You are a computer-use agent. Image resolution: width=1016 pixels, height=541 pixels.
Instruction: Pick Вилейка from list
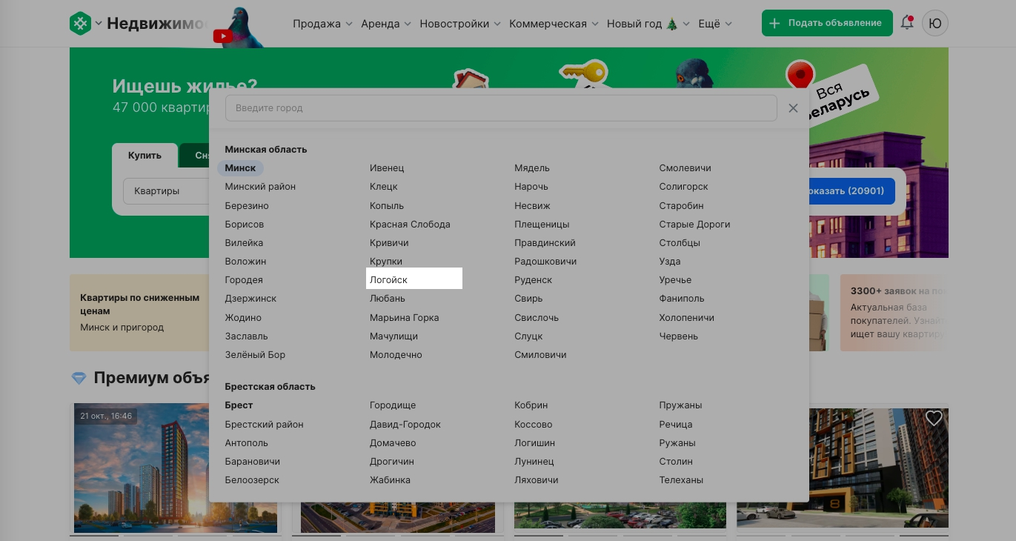pos(244,243)
